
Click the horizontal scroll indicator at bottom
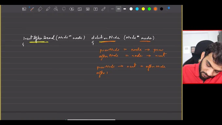91,120
